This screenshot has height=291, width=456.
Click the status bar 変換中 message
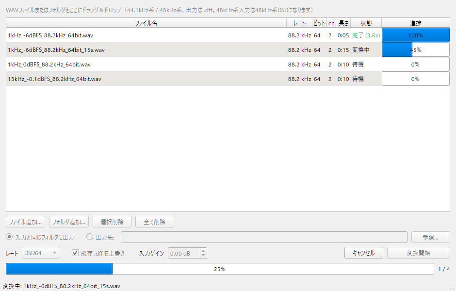click(61, 286)
